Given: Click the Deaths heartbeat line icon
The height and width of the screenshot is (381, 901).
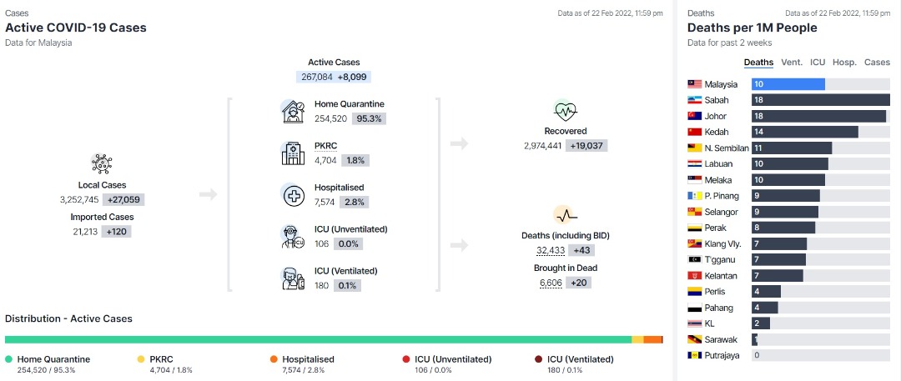Looking at the screenshot, I should (x=566, y=215).
